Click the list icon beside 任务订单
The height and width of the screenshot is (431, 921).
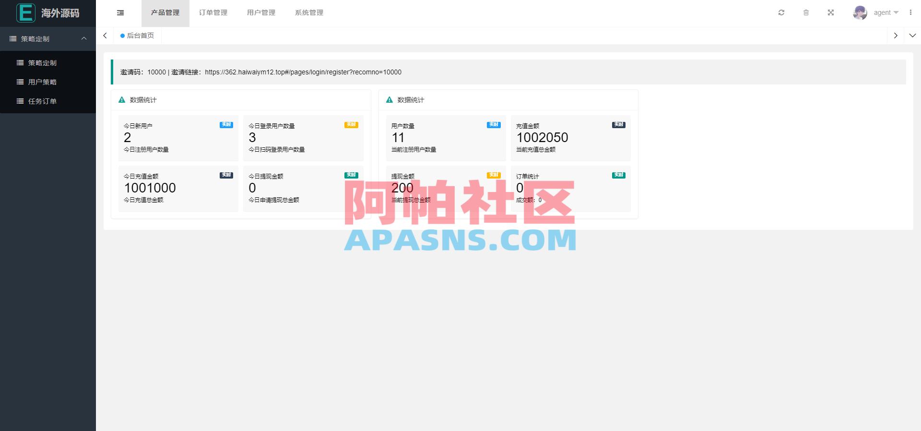[x=20, y=101]
